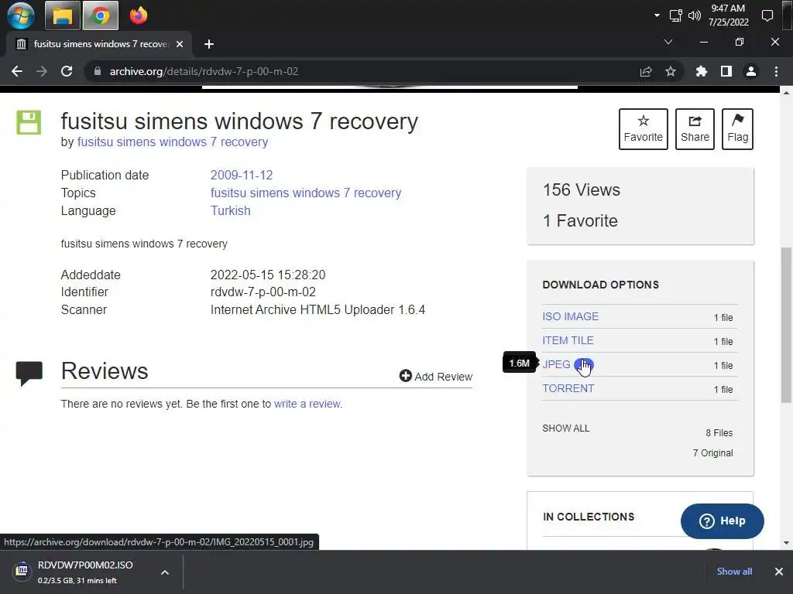Click the download icon beside JPEG
This screenshot has width=793, height=594.
(584, 365)
